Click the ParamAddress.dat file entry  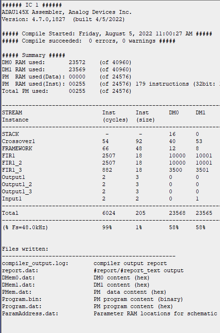click(x=110, y=314)
